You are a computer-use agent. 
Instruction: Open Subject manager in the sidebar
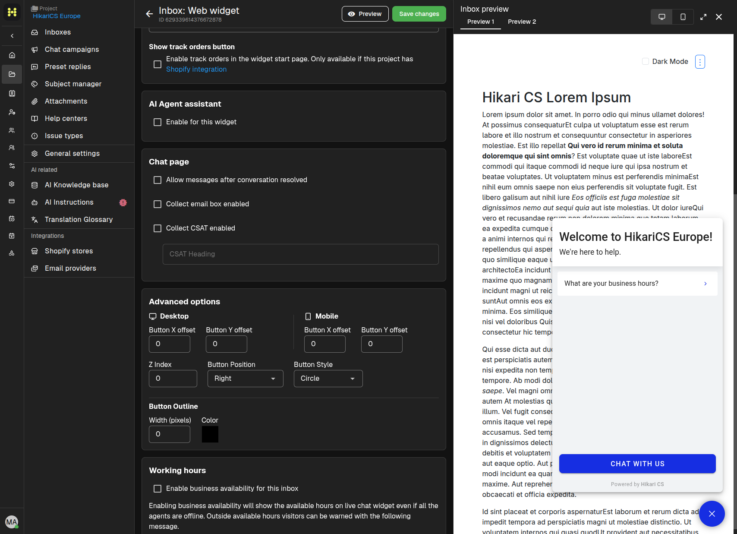coord(79,84)
